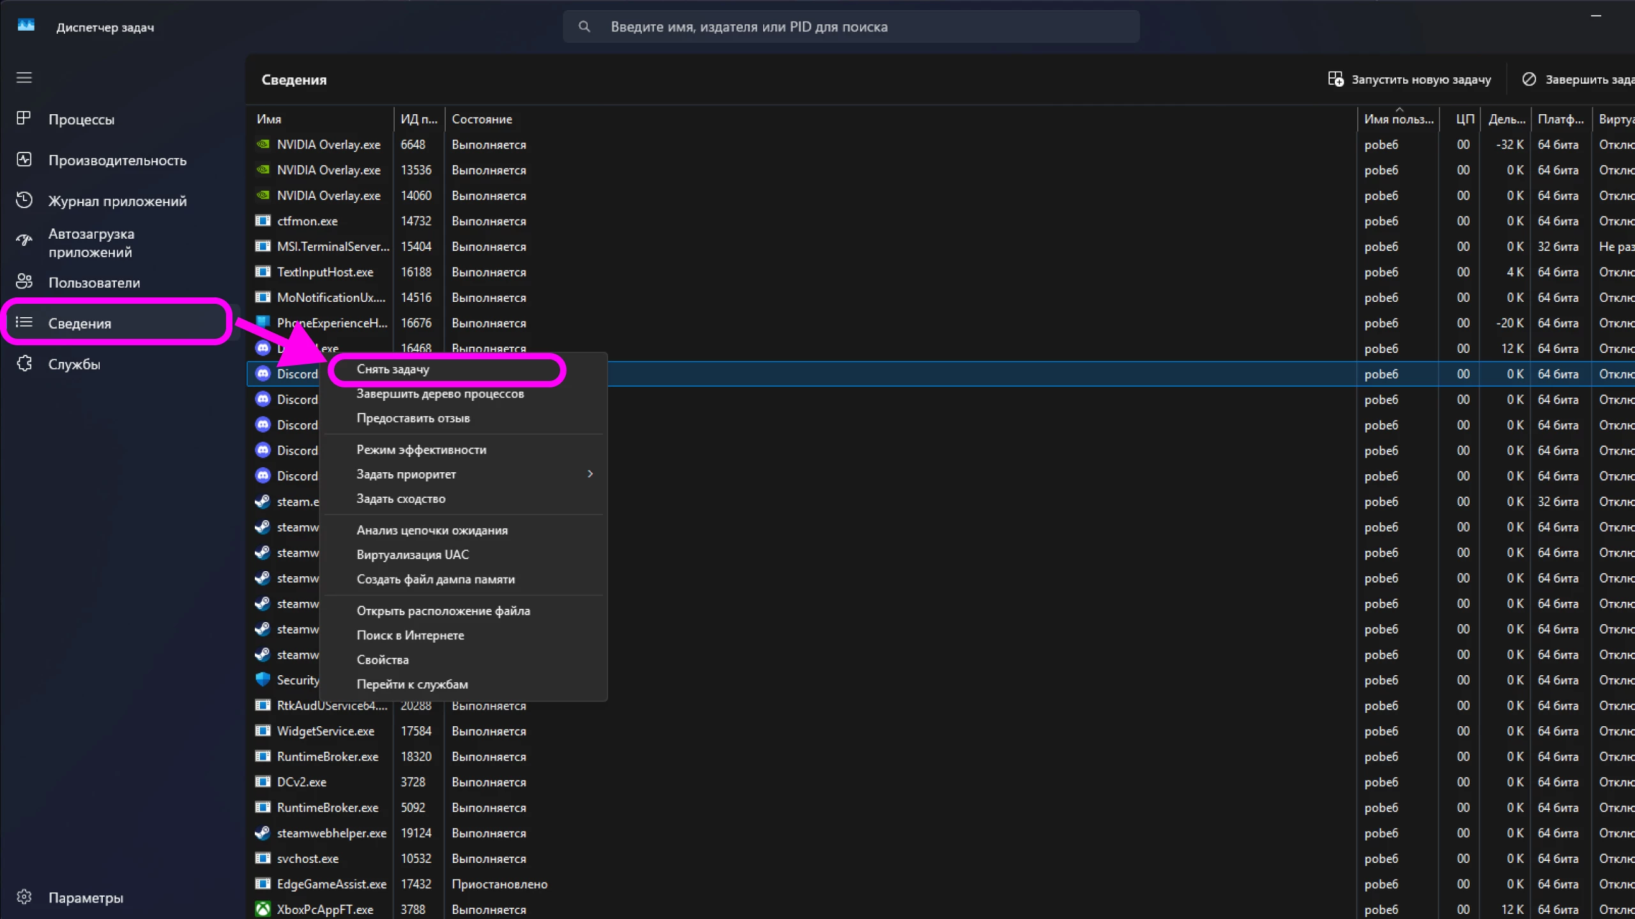Image resolution: width=1635 pixels, height=919 pixels.
Task: Select Режим эффективности menu entry
Action: (421, 450)
